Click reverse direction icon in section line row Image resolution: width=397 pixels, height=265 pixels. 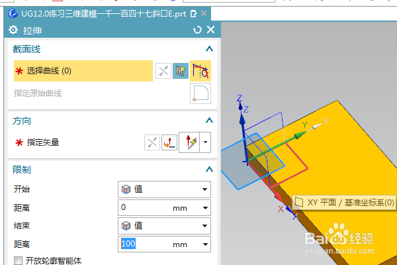point(163,71)
